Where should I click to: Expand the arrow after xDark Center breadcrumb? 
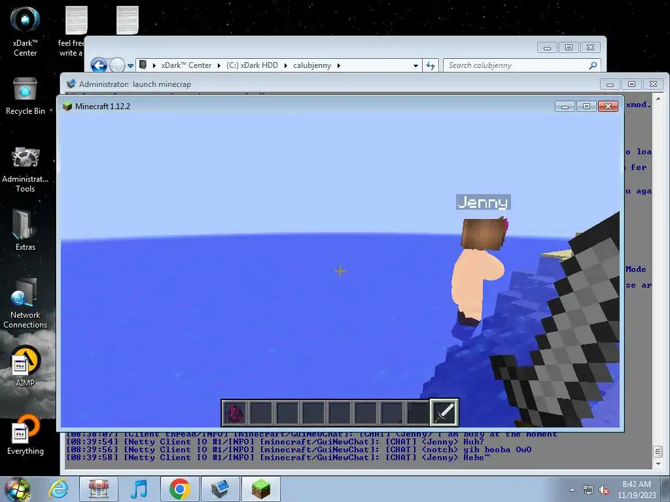tap(219, 65)
